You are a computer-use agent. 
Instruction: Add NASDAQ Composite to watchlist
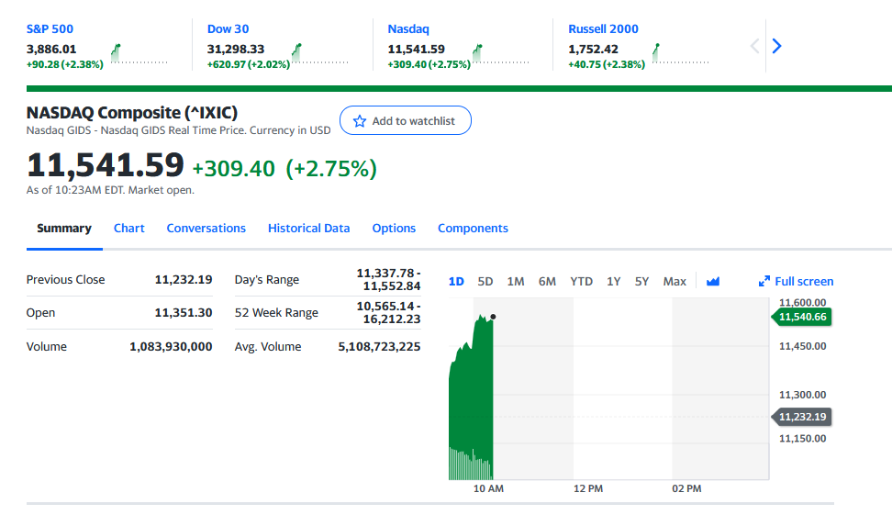(x=406, y=120)
